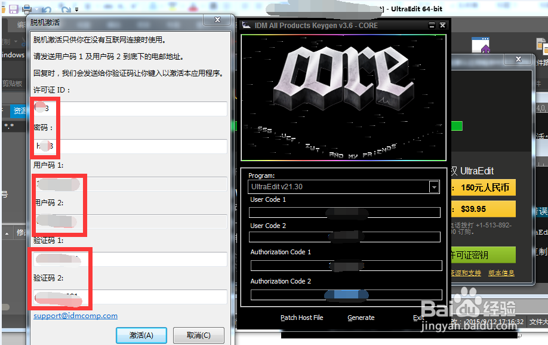Open the quick access toolbar dropdown arrow
The width and height of the screenshot is (548, 345).
(76, 10)
